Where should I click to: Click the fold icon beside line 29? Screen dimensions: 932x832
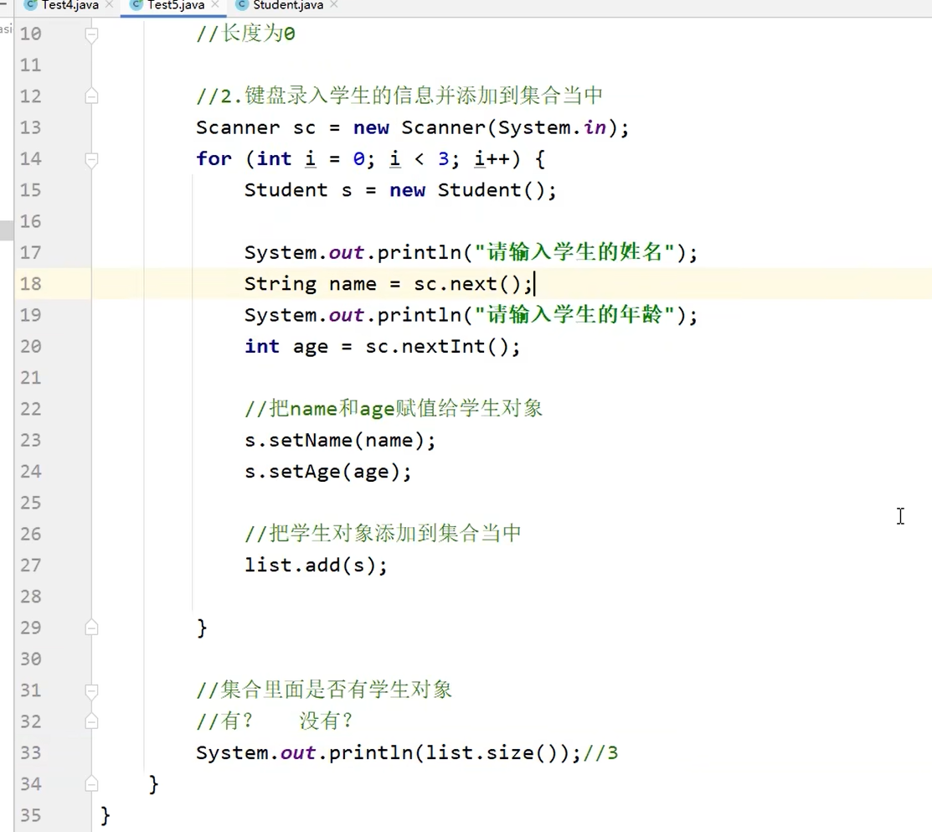click(x=91, y=627)
